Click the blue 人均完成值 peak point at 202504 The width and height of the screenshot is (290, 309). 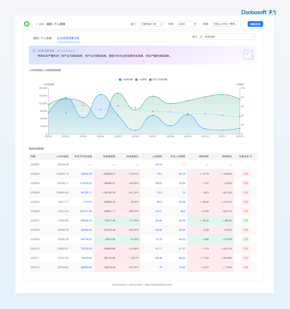point(101,94)
